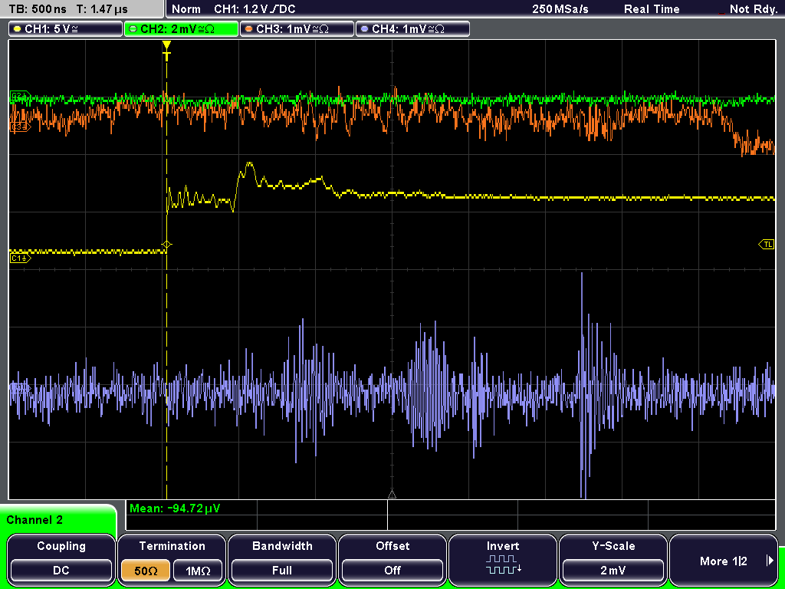Open the Bandwidth Full selector

tap(282, 571)
